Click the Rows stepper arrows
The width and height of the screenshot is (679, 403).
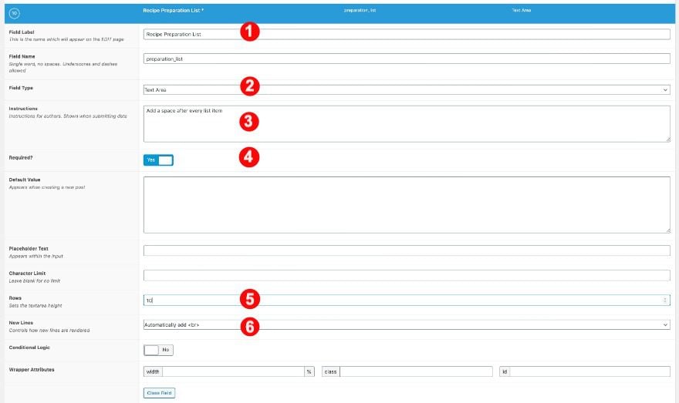pyautogui.click(x=665, y=300)
